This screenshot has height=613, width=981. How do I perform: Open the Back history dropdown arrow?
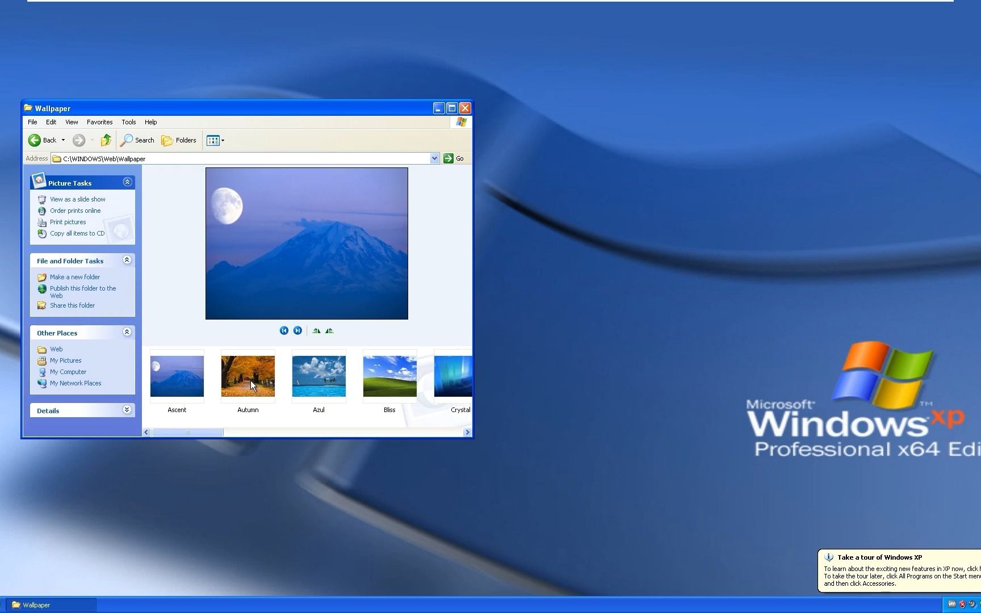63,140
